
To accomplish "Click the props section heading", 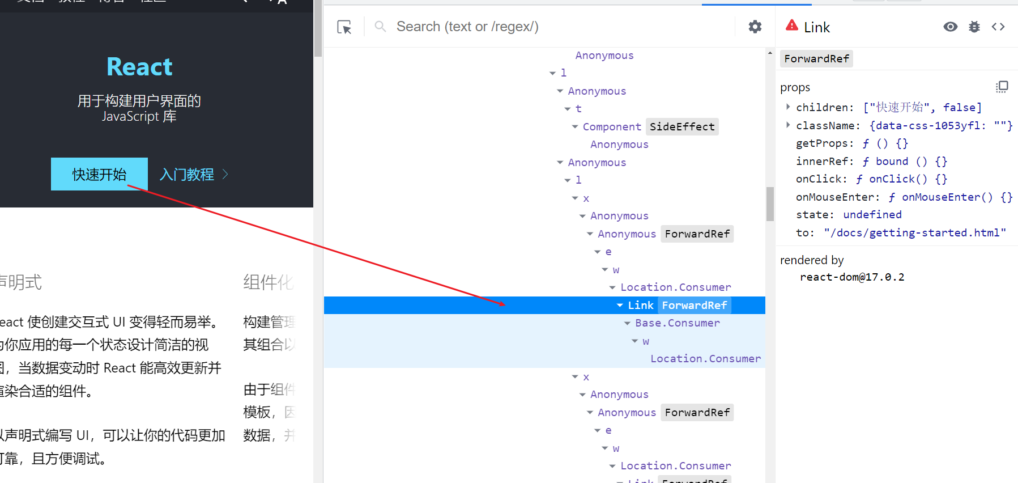I will (795, 87).
